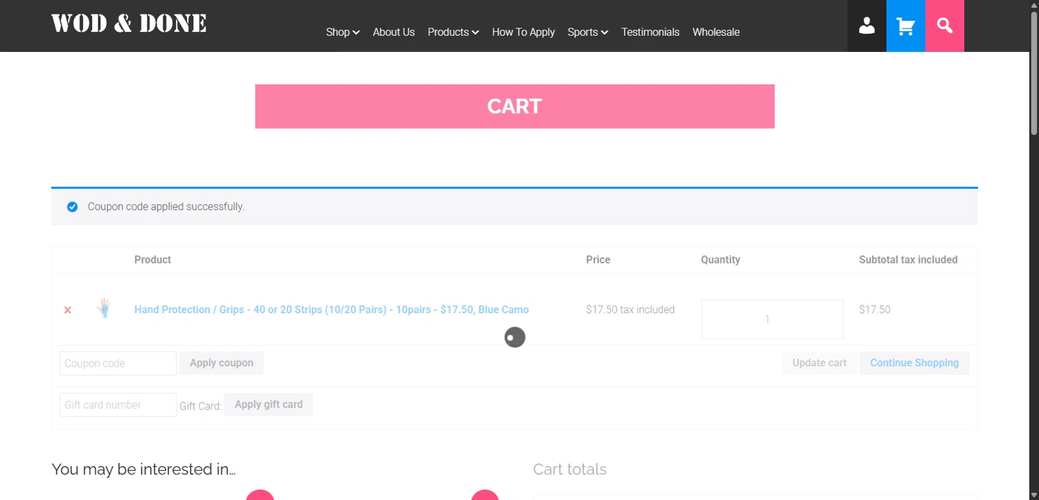Open the Wholesale page
Screen dimensions: 1039x500
coord(716,32)
